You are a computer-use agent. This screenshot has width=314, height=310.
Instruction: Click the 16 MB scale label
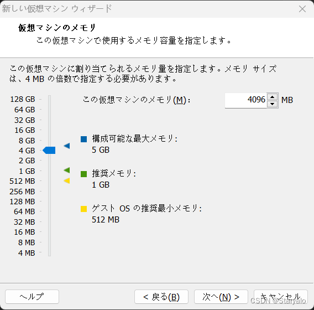click(x=25, y=232)
